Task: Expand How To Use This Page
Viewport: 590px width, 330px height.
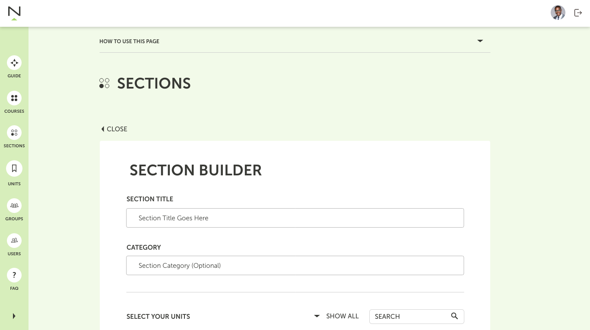Action: click(x=480, y=41)
